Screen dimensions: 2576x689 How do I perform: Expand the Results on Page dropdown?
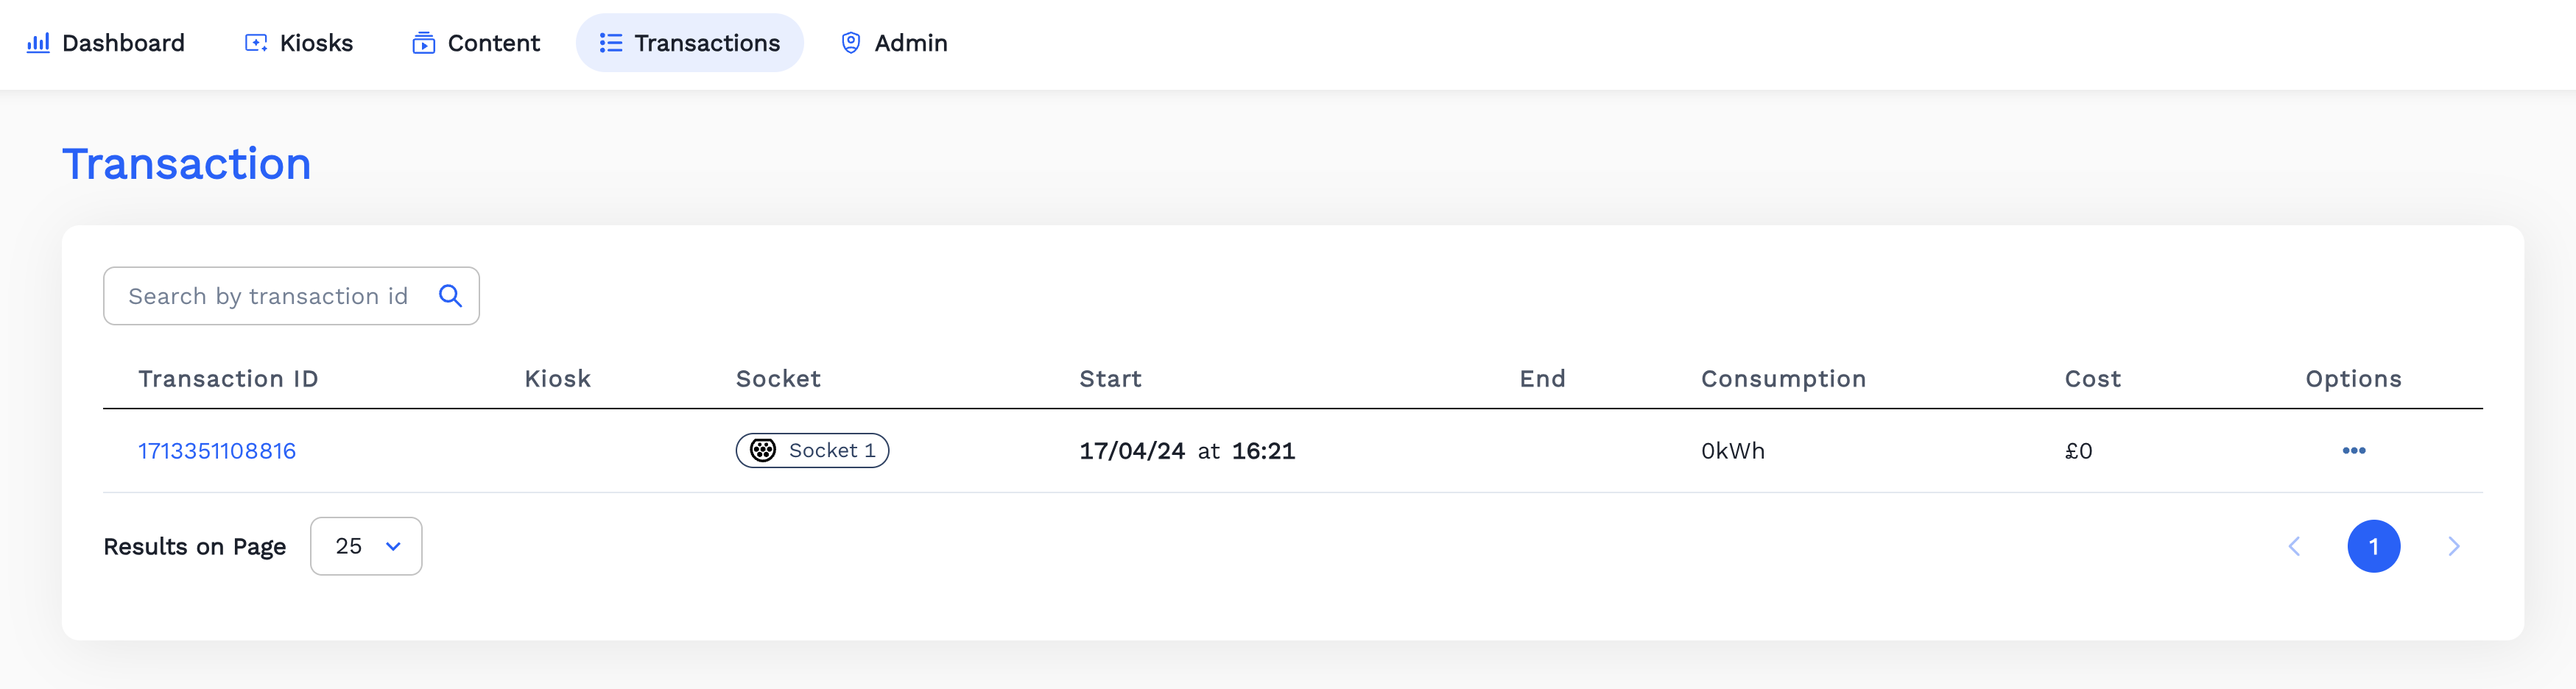point(366,546)
